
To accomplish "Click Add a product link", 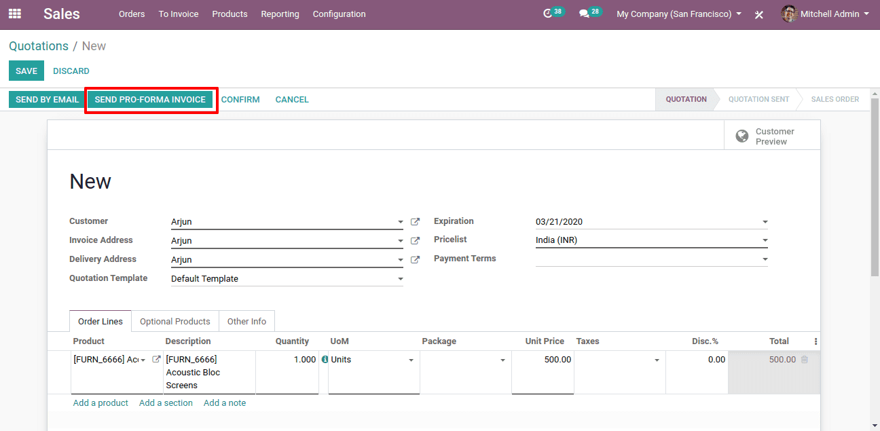I will (x=100, y=402).
